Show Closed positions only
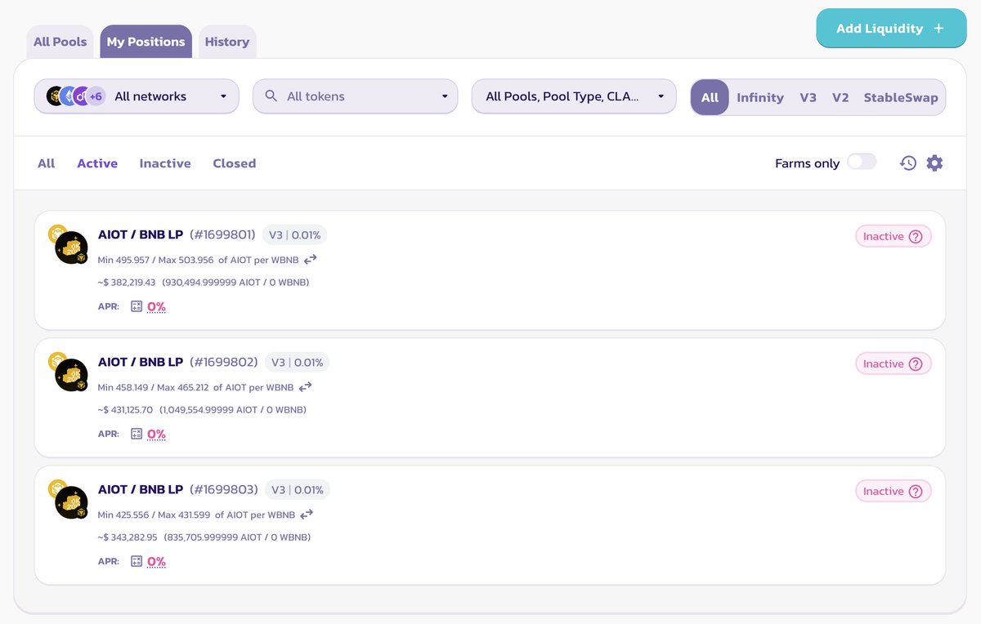 (235, 163)
